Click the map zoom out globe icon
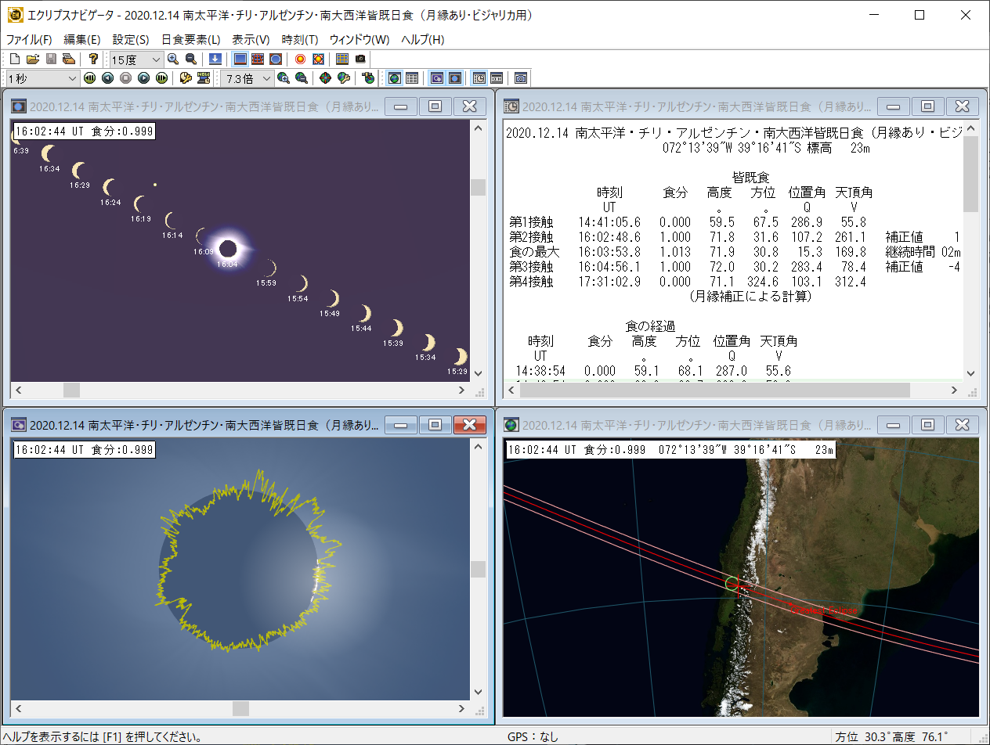990x745 pixels. [301, 77]
